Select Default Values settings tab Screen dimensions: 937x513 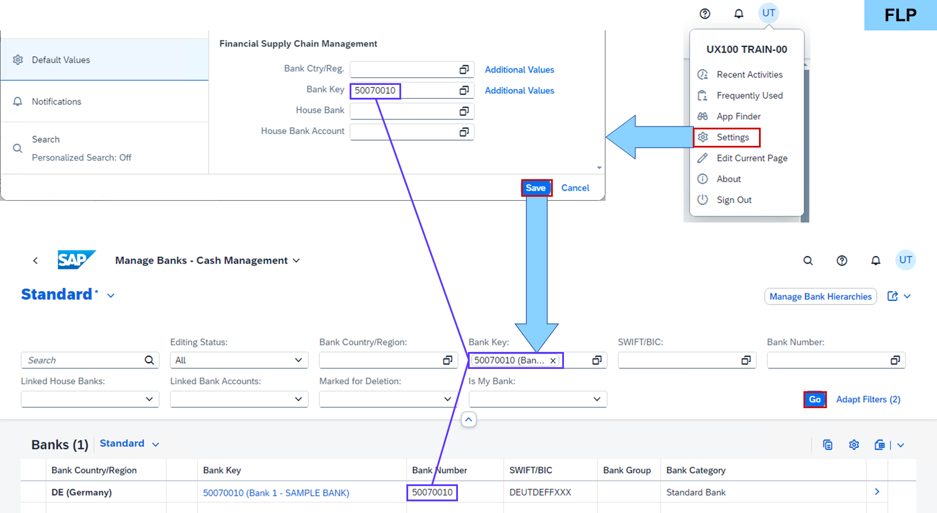tap(104, 60)
